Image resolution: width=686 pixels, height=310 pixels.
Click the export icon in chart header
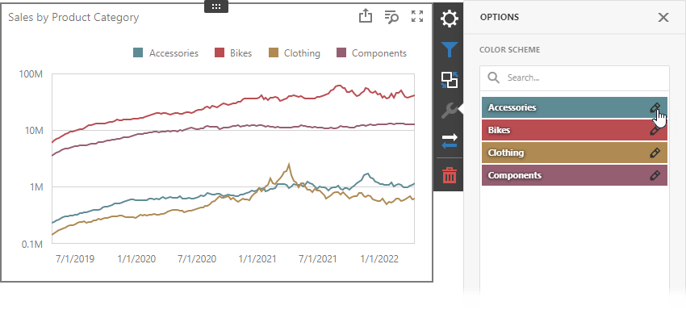click(x=366, y=17)
